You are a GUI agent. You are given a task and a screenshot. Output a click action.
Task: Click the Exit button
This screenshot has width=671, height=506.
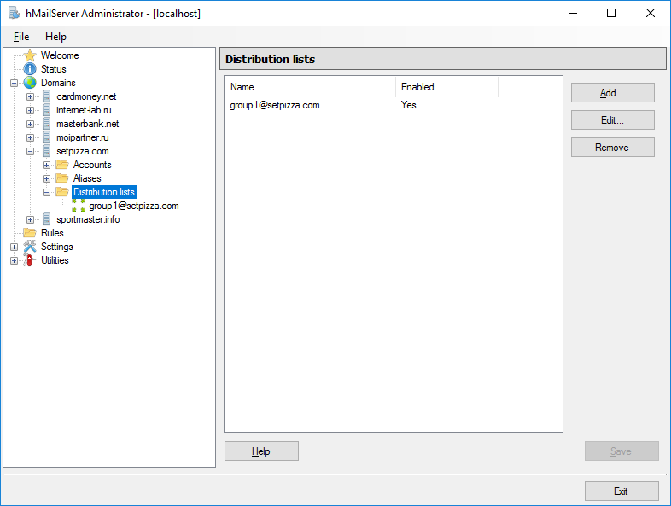tap(621, 491)
